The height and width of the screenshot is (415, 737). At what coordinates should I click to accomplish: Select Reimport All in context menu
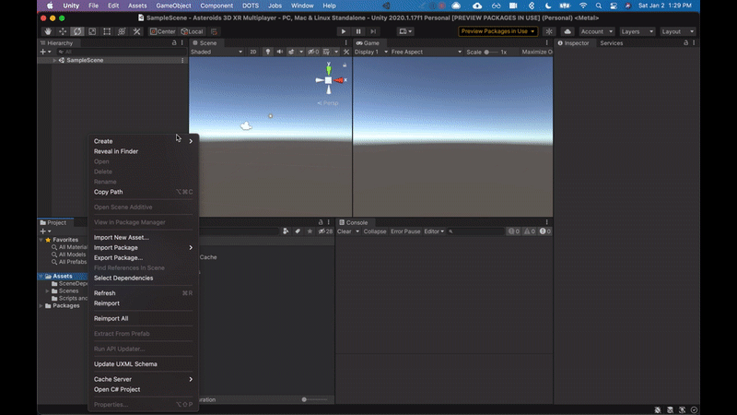tap(111, 318)
